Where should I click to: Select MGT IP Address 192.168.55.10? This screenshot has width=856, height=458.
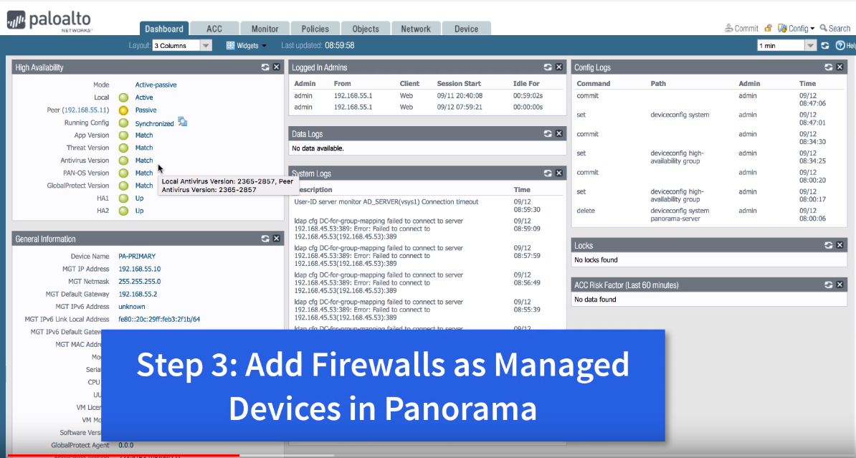coord(139,269)
